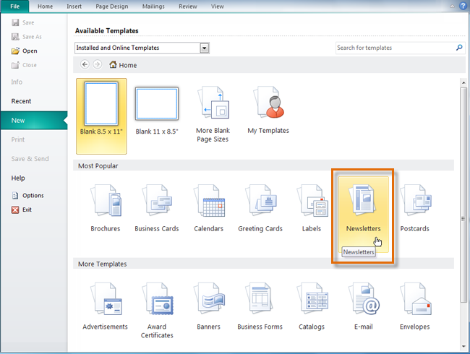Viewport: 470px width, 354px height.
Task: Select the Greeting Cards templates
Action: click(x=260, y=208)
